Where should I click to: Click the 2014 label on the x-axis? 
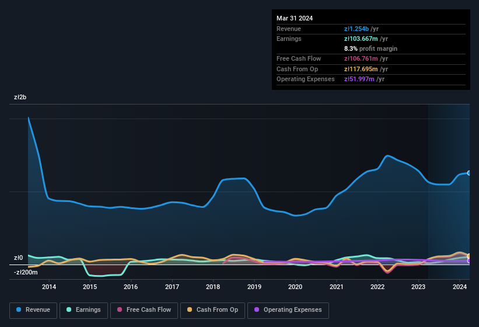pos(49,287)
